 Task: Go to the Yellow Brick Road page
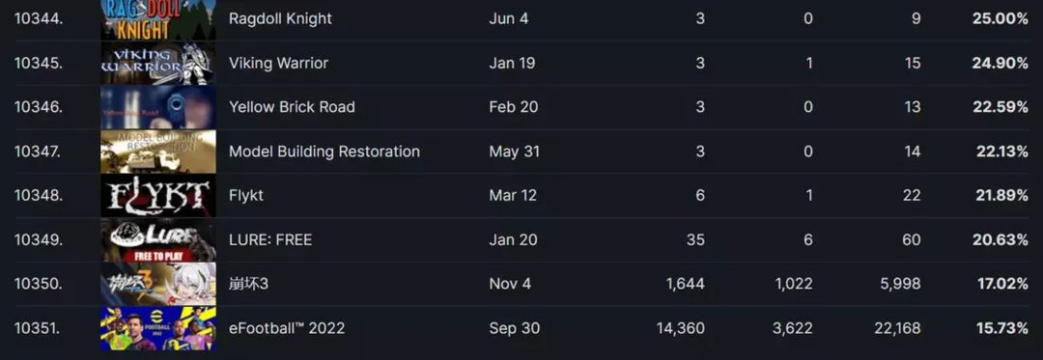click(292, 107)
